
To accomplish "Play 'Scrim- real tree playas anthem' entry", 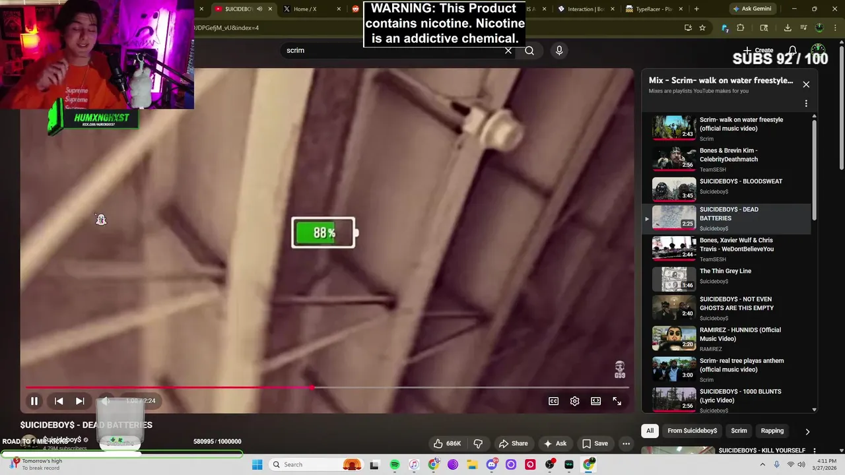I will (726, 369).
